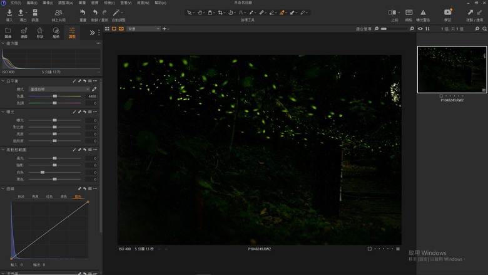The height and width of the screenshot is (275, 488).
Task: Open add-layer plus dropdown
Action: pyautogui.click(x=166, y=29)
